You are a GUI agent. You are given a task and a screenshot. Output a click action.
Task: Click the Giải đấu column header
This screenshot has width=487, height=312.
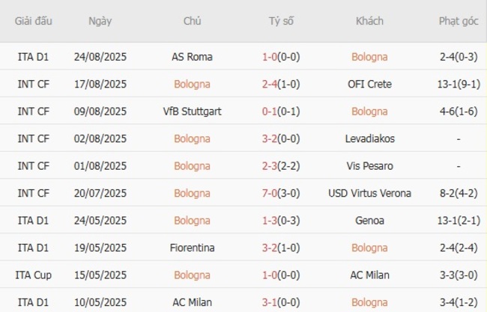[34, 22]
